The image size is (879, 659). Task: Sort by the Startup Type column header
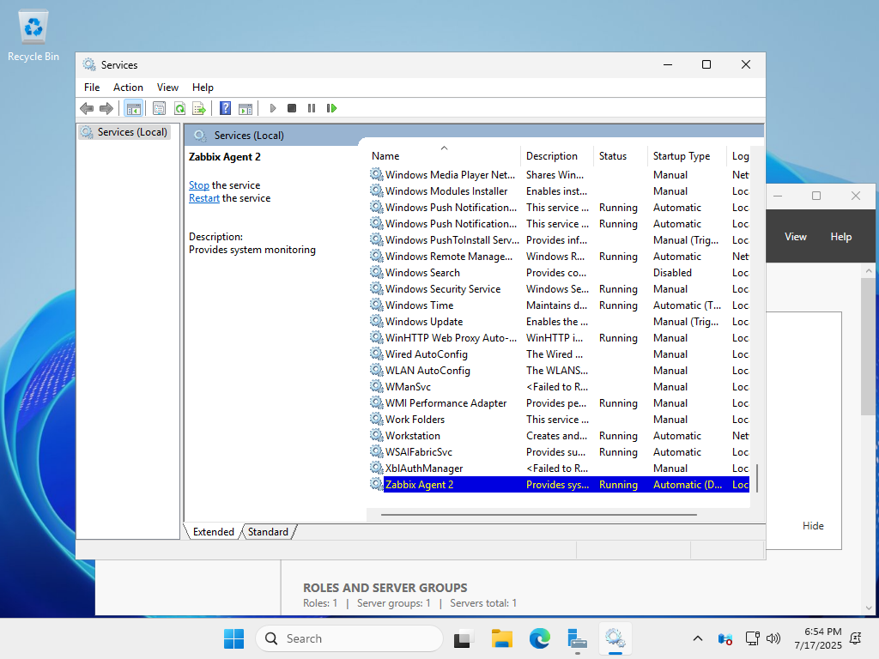pyautogui.click(x=682, y=156)
